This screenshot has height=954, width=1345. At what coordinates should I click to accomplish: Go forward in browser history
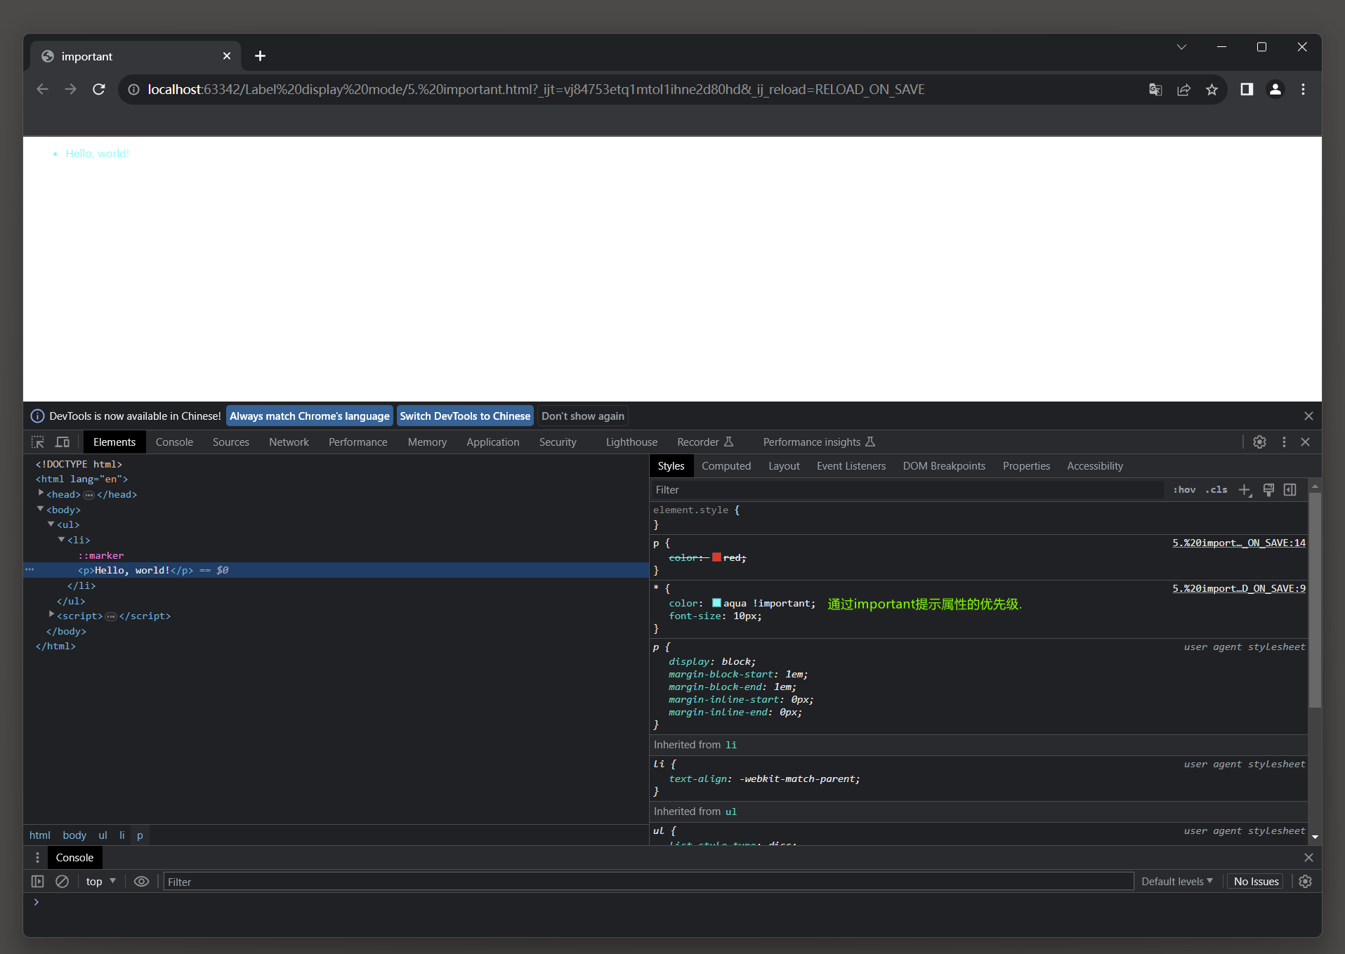click(x=71, y=89)
